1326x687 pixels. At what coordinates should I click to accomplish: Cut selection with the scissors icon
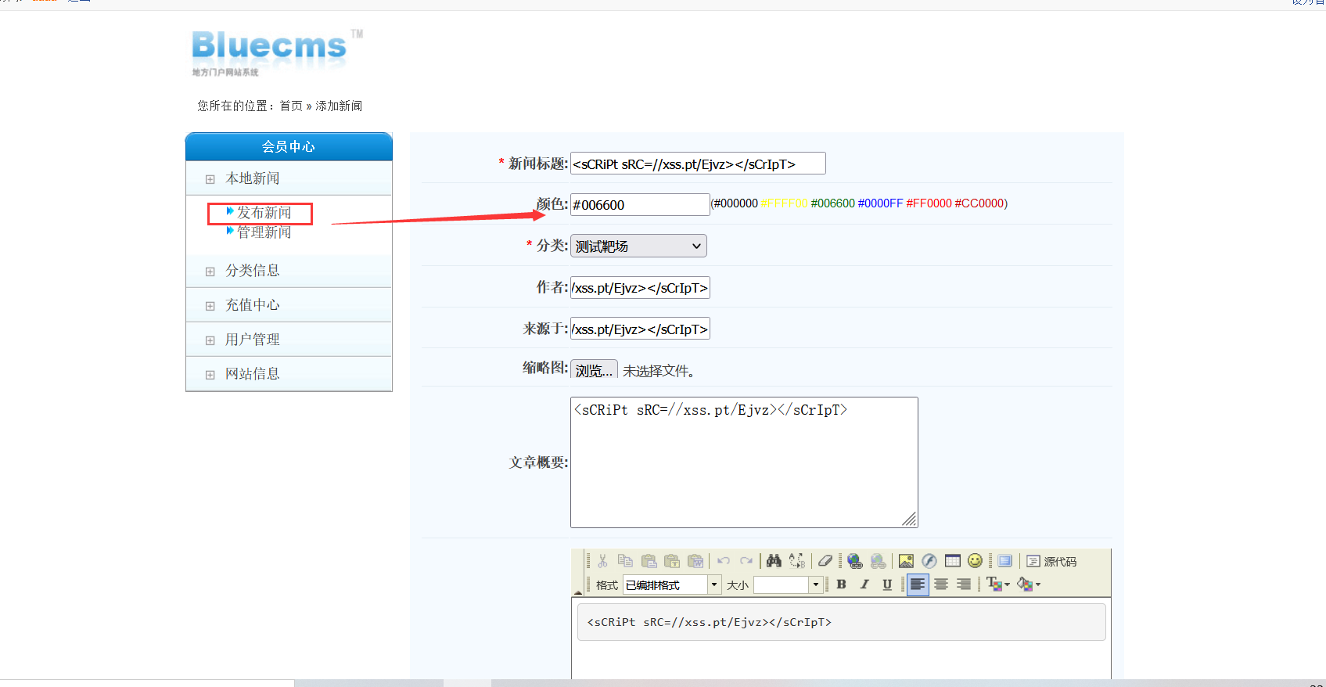pyautogui.click(x=602, y=561)
